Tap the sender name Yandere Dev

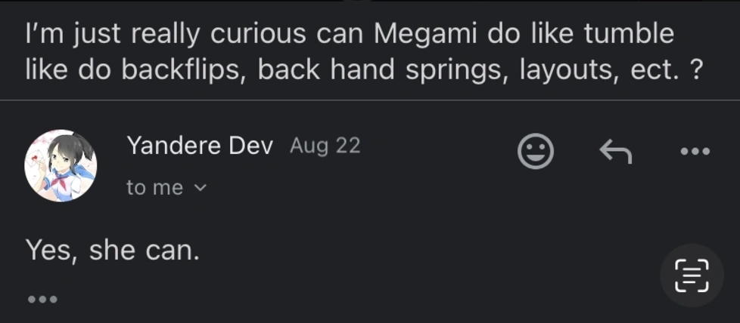(x=200, y=146)
